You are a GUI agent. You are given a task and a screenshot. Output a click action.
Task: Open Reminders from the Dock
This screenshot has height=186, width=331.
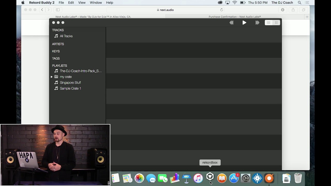point(116,178)
